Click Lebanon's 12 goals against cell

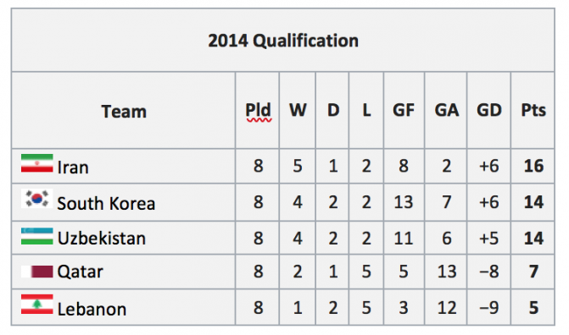pyautogui.click(x=446, y=307)
